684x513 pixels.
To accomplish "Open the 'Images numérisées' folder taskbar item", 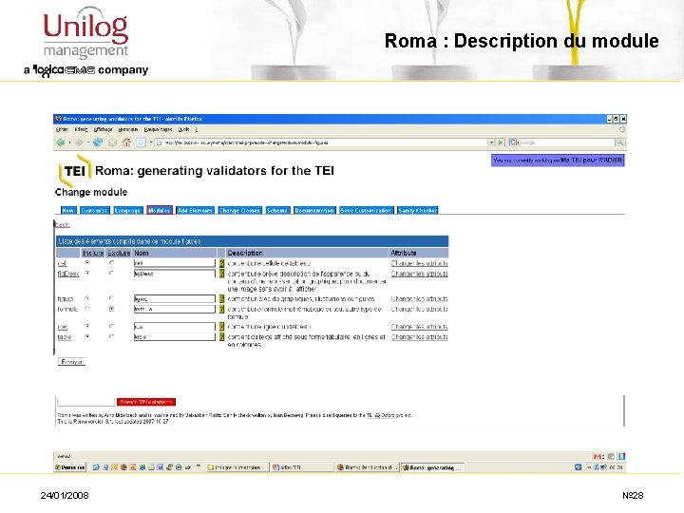I will 237,467.
